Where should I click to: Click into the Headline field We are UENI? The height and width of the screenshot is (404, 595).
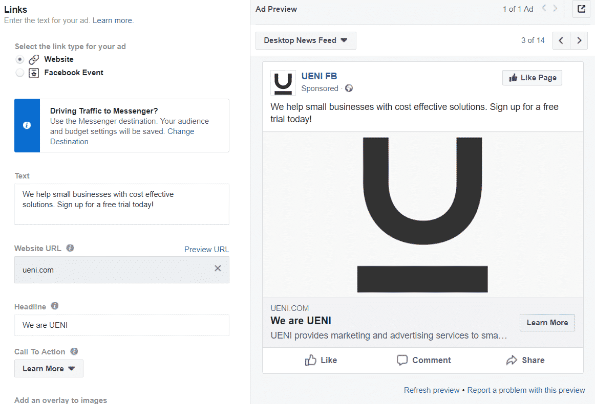click(x=122, y=325)
